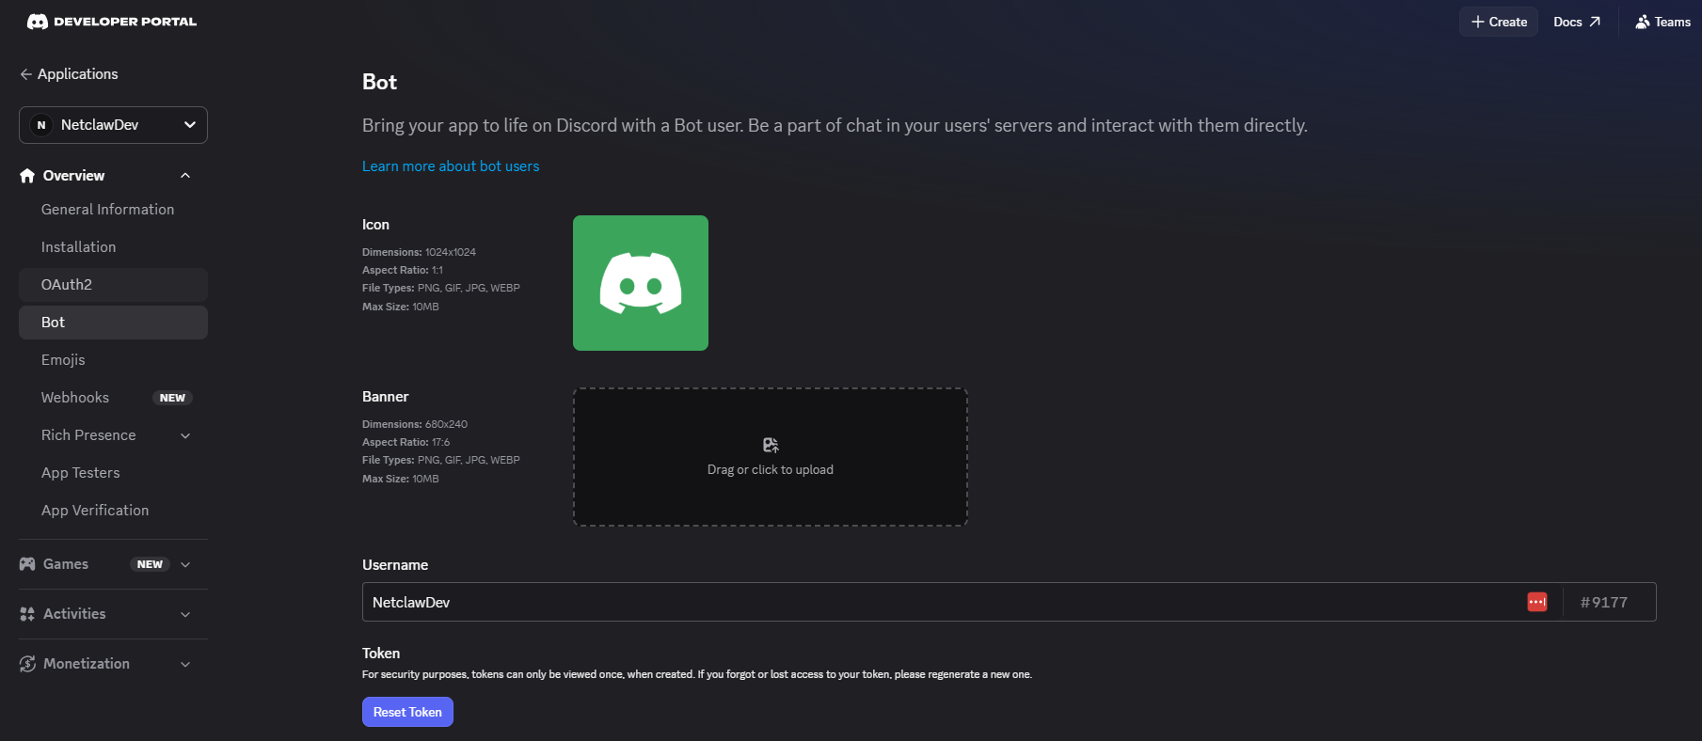Click the Icon Dimensions 1024x1024 text
Viewport: 1702px width, 741px height.
[x=419, y=252]
